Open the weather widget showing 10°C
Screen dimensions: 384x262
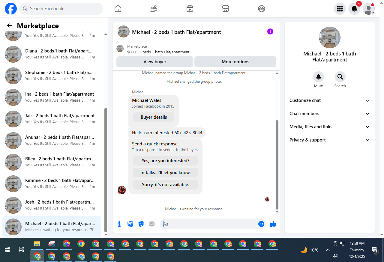(310, 250)
